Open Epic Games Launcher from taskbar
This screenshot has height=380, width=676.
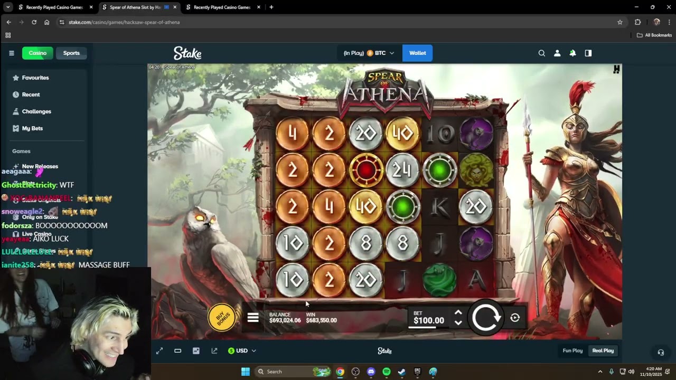click(417, 372)
